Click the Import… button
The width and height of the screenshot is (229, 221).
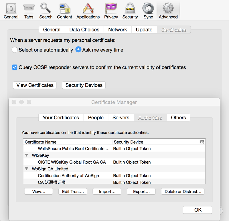[x=107, y=191]
